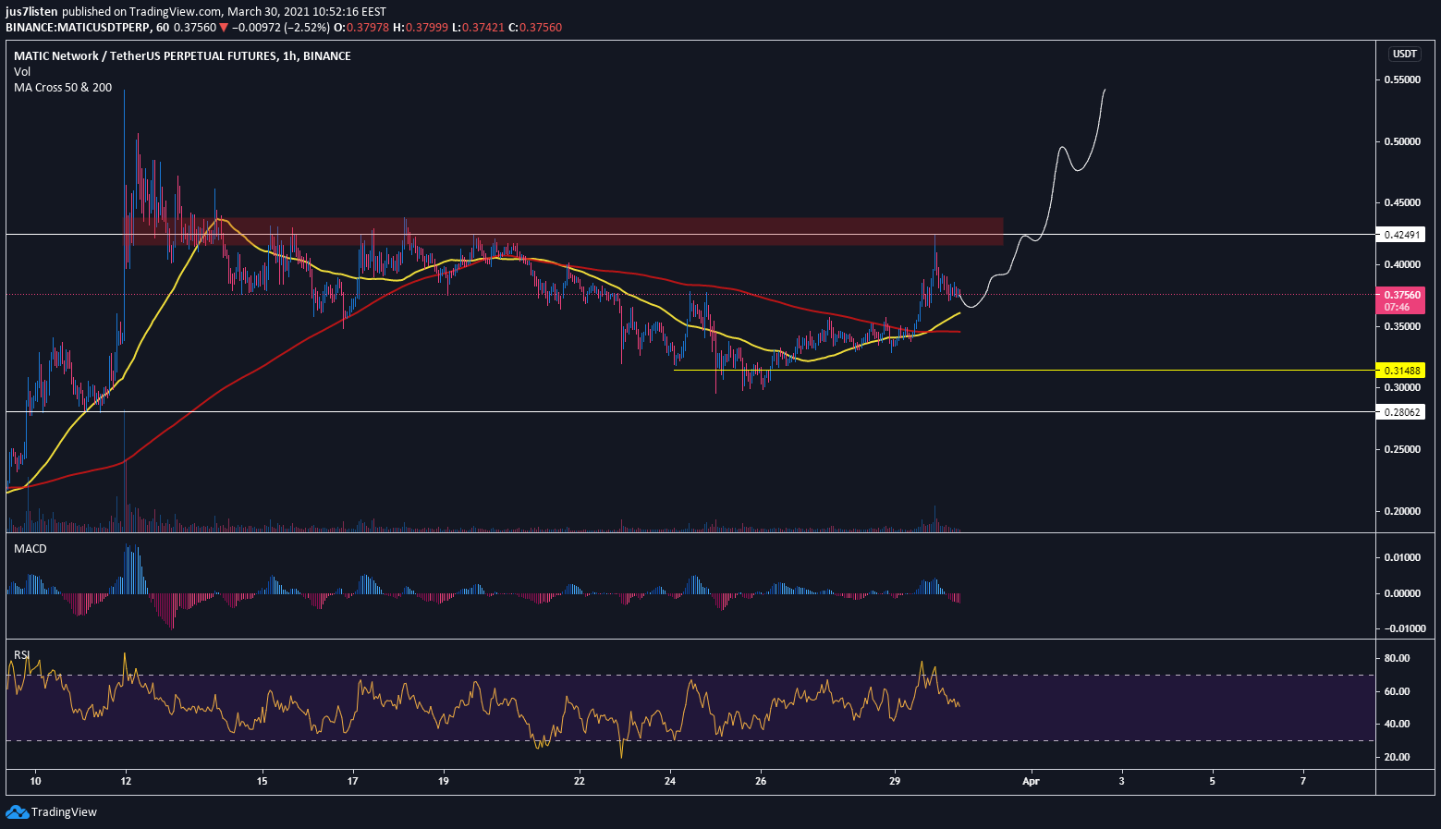Click the −0.00972 (−2.52%) change value

tap(280, 27)
